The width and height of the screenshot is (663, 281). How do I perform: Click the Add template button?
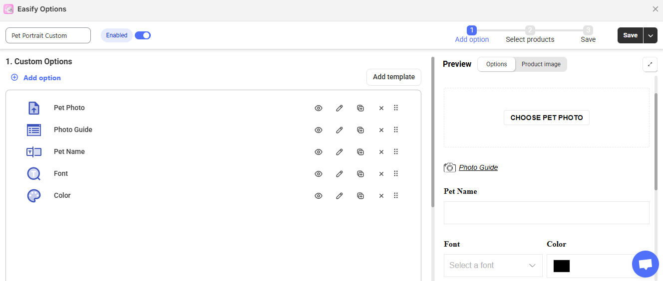(x=393, y=77)
